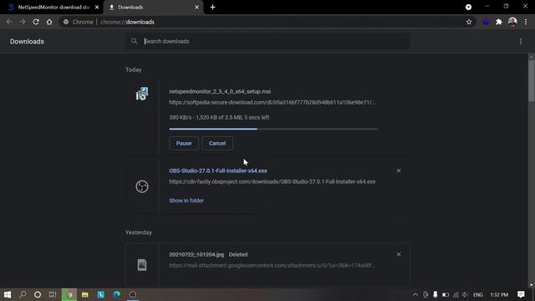Go to the Chrome home page

49,22
